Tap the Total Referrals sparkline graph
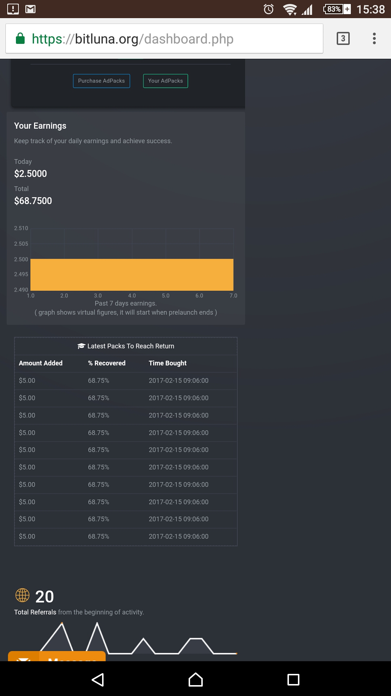The width and height of the screenshot is (391, 696). tap(138, 638)
